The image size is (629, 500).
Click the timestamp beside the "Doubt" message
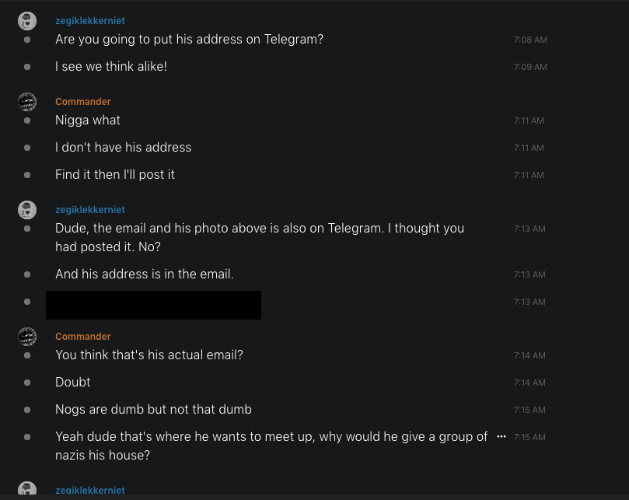[x=529, y=383]
